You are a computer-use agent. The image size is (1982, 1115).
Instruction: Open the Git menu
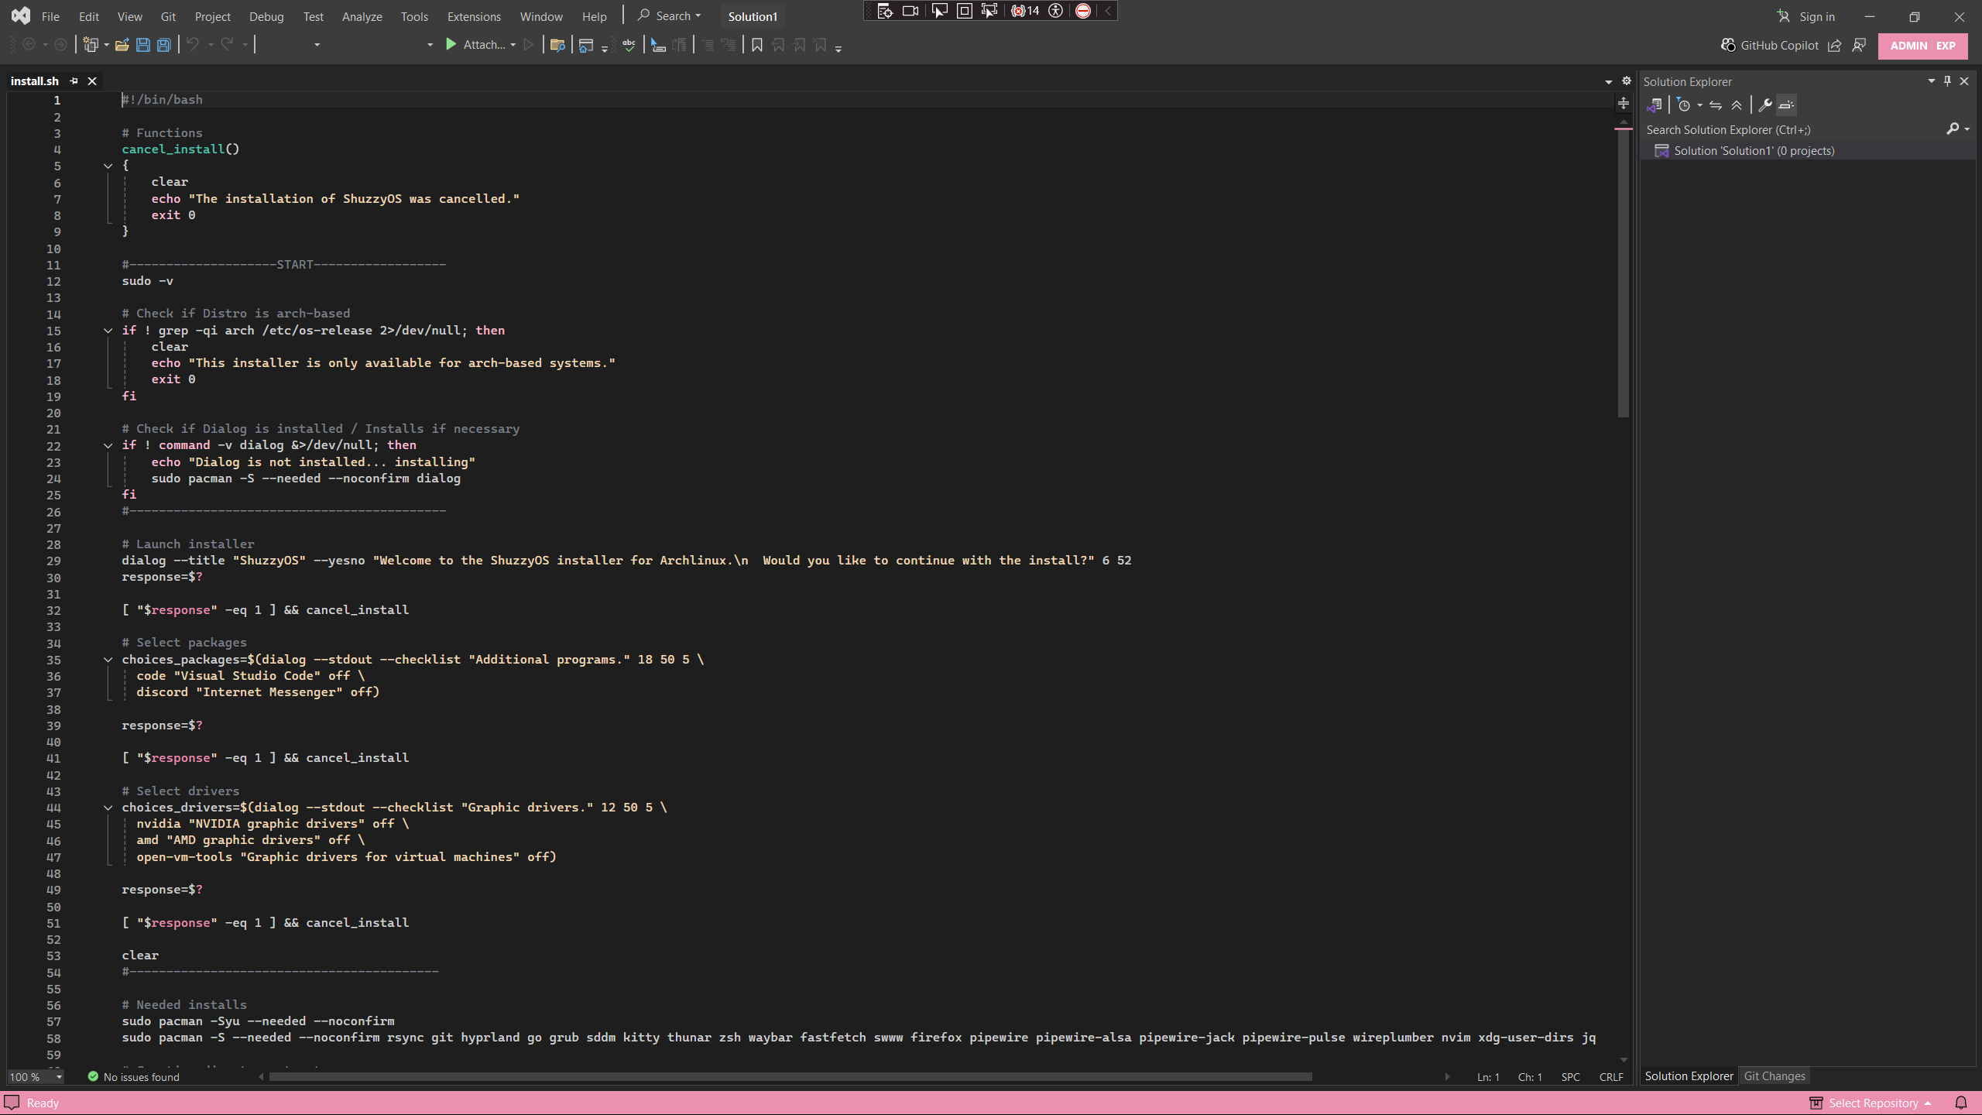click(168, 16)
